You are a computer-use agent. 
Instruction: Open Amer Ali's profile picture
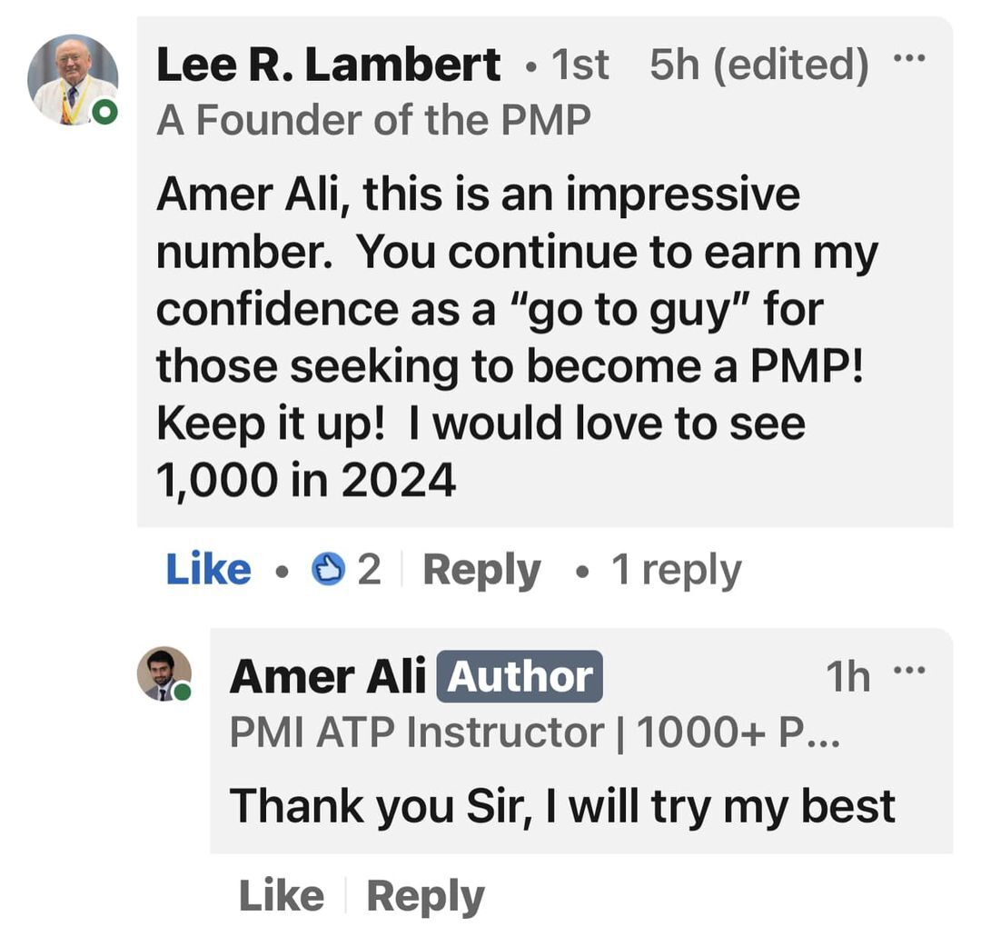point(163,673)
